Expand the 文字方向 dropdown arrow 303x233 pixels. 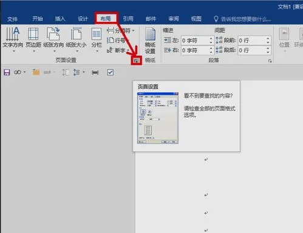click(x=14, y=51)
